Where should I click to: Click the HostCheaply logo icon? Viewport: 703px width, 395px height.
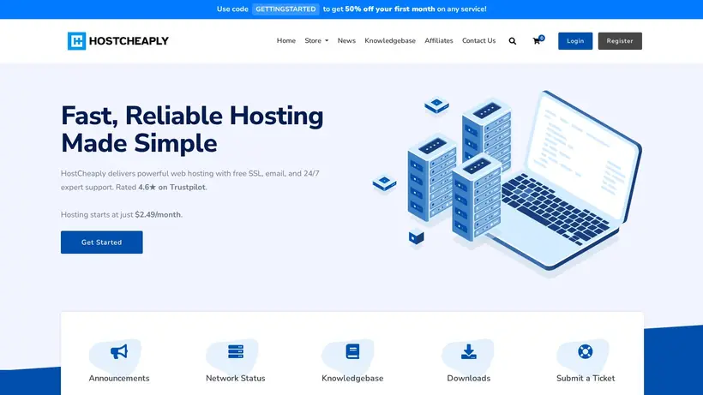click(76, 41)
